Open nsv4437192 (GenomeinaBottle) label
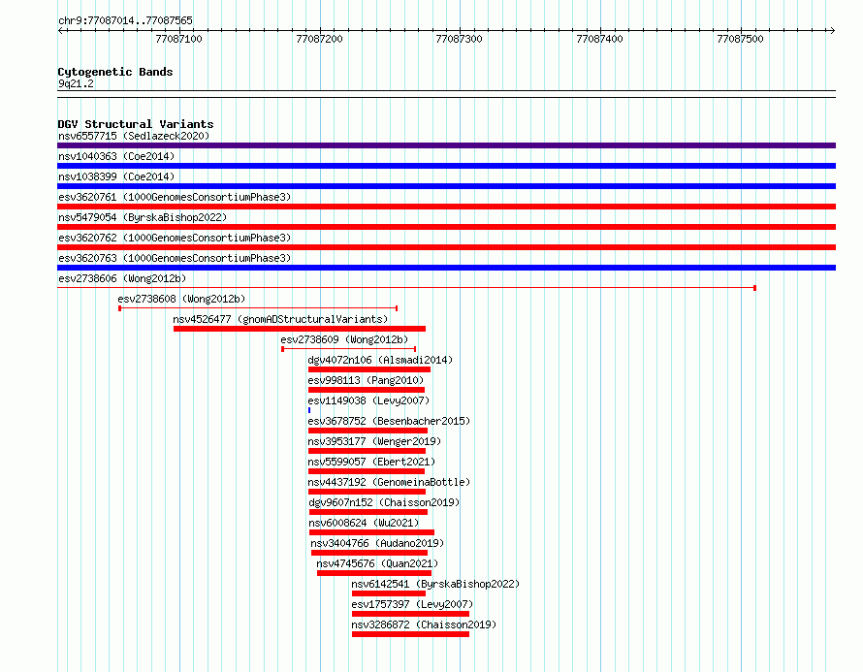The width and height of the screenshot is (863, 672). [x=389, y=482]
